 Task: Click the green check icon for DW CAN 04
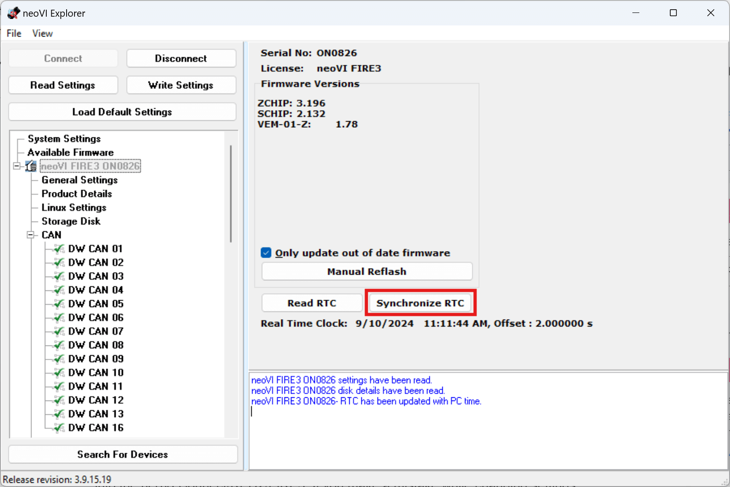click(59, 290)
